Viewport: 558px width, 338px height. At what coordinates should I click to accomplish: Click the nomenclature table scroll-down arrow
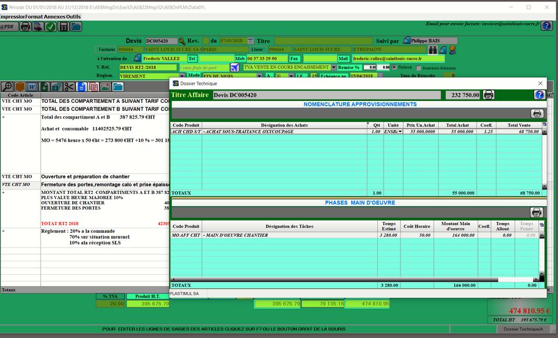(x=544, y=187)
